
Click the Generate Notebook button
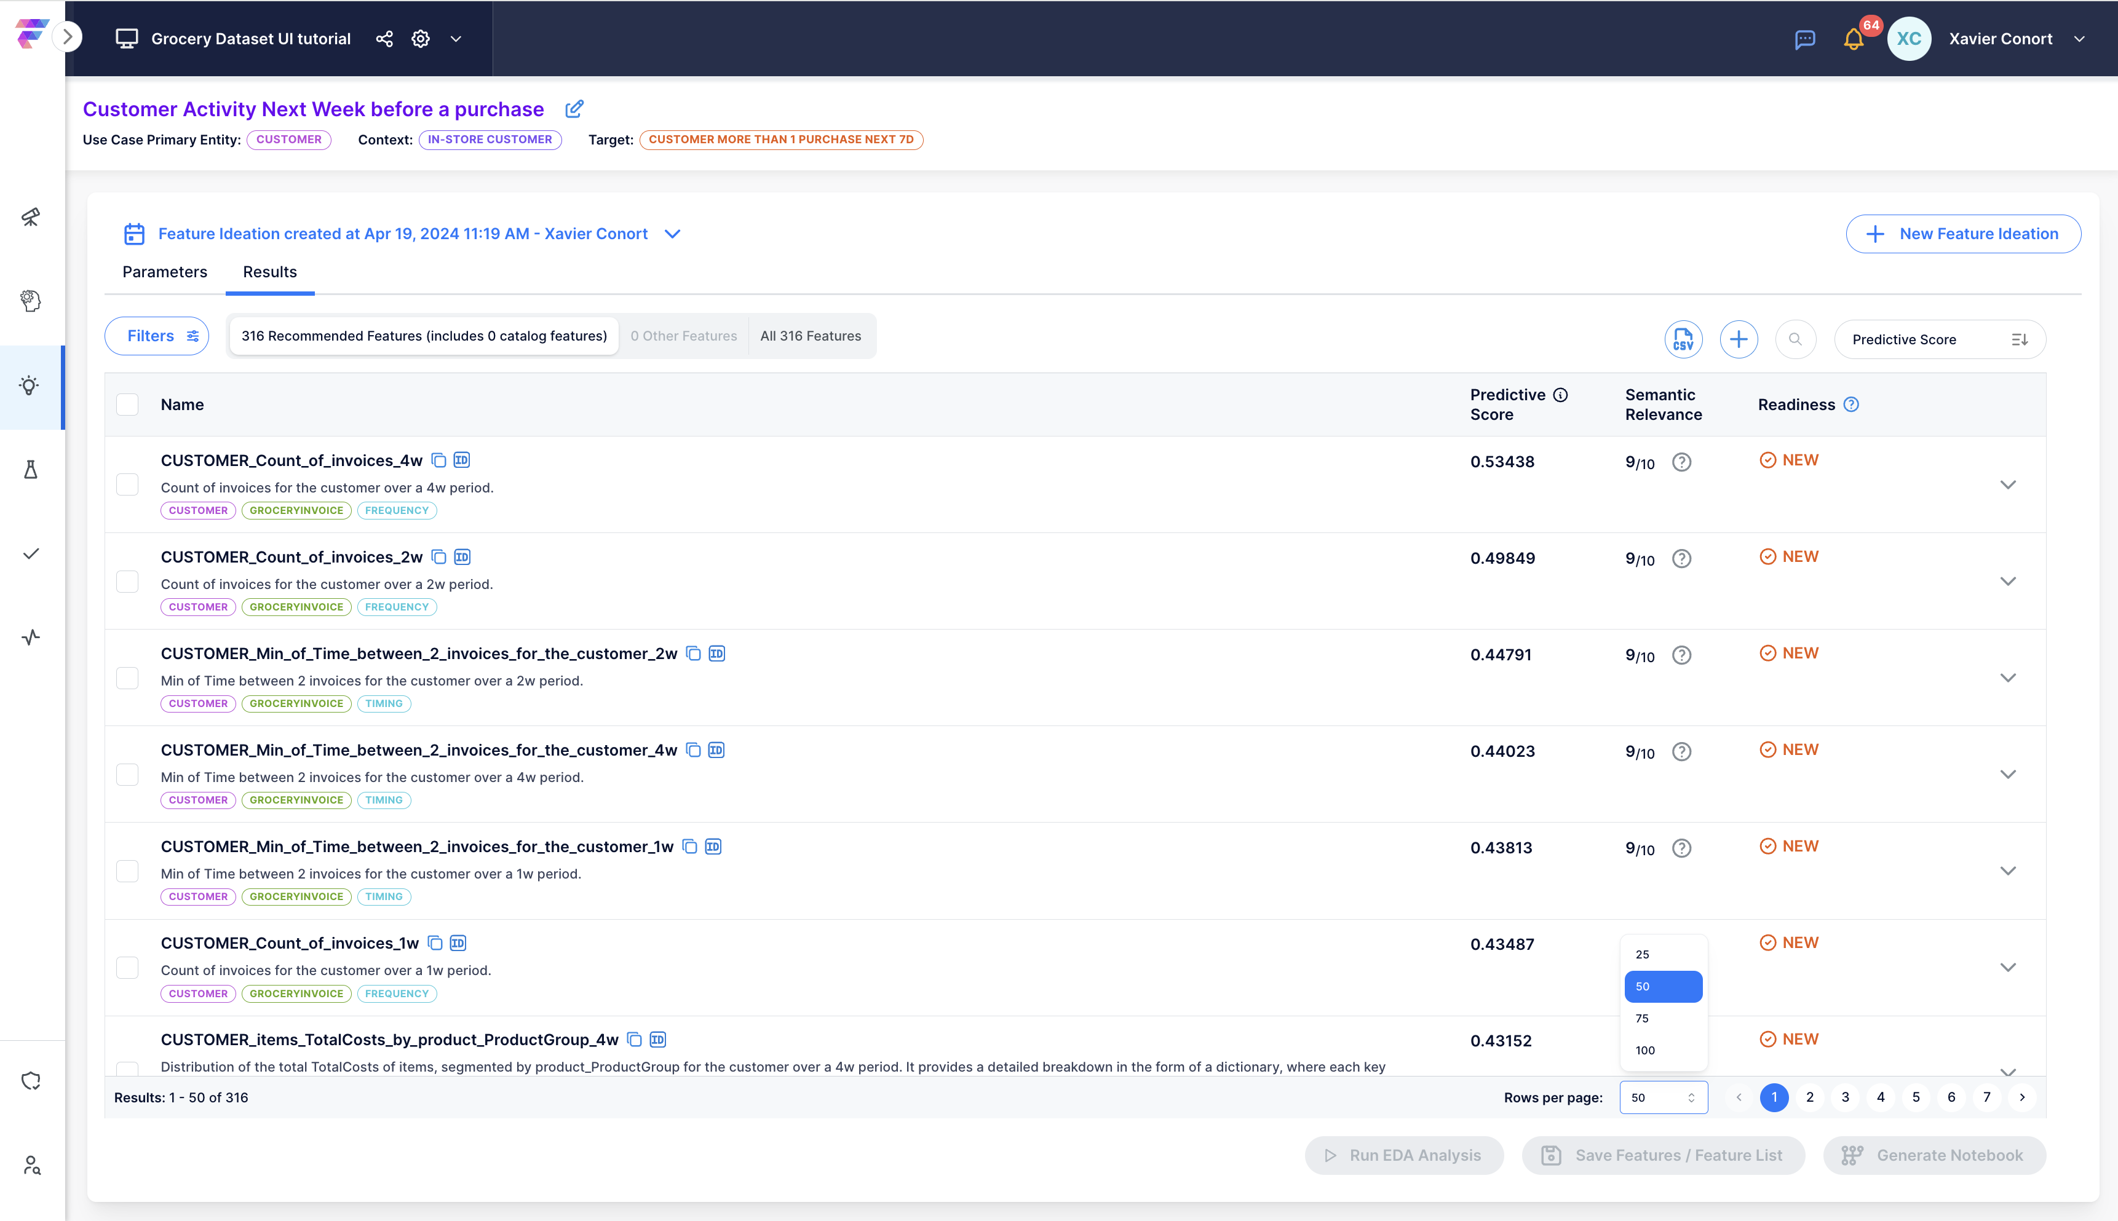pos(1934,1156)
